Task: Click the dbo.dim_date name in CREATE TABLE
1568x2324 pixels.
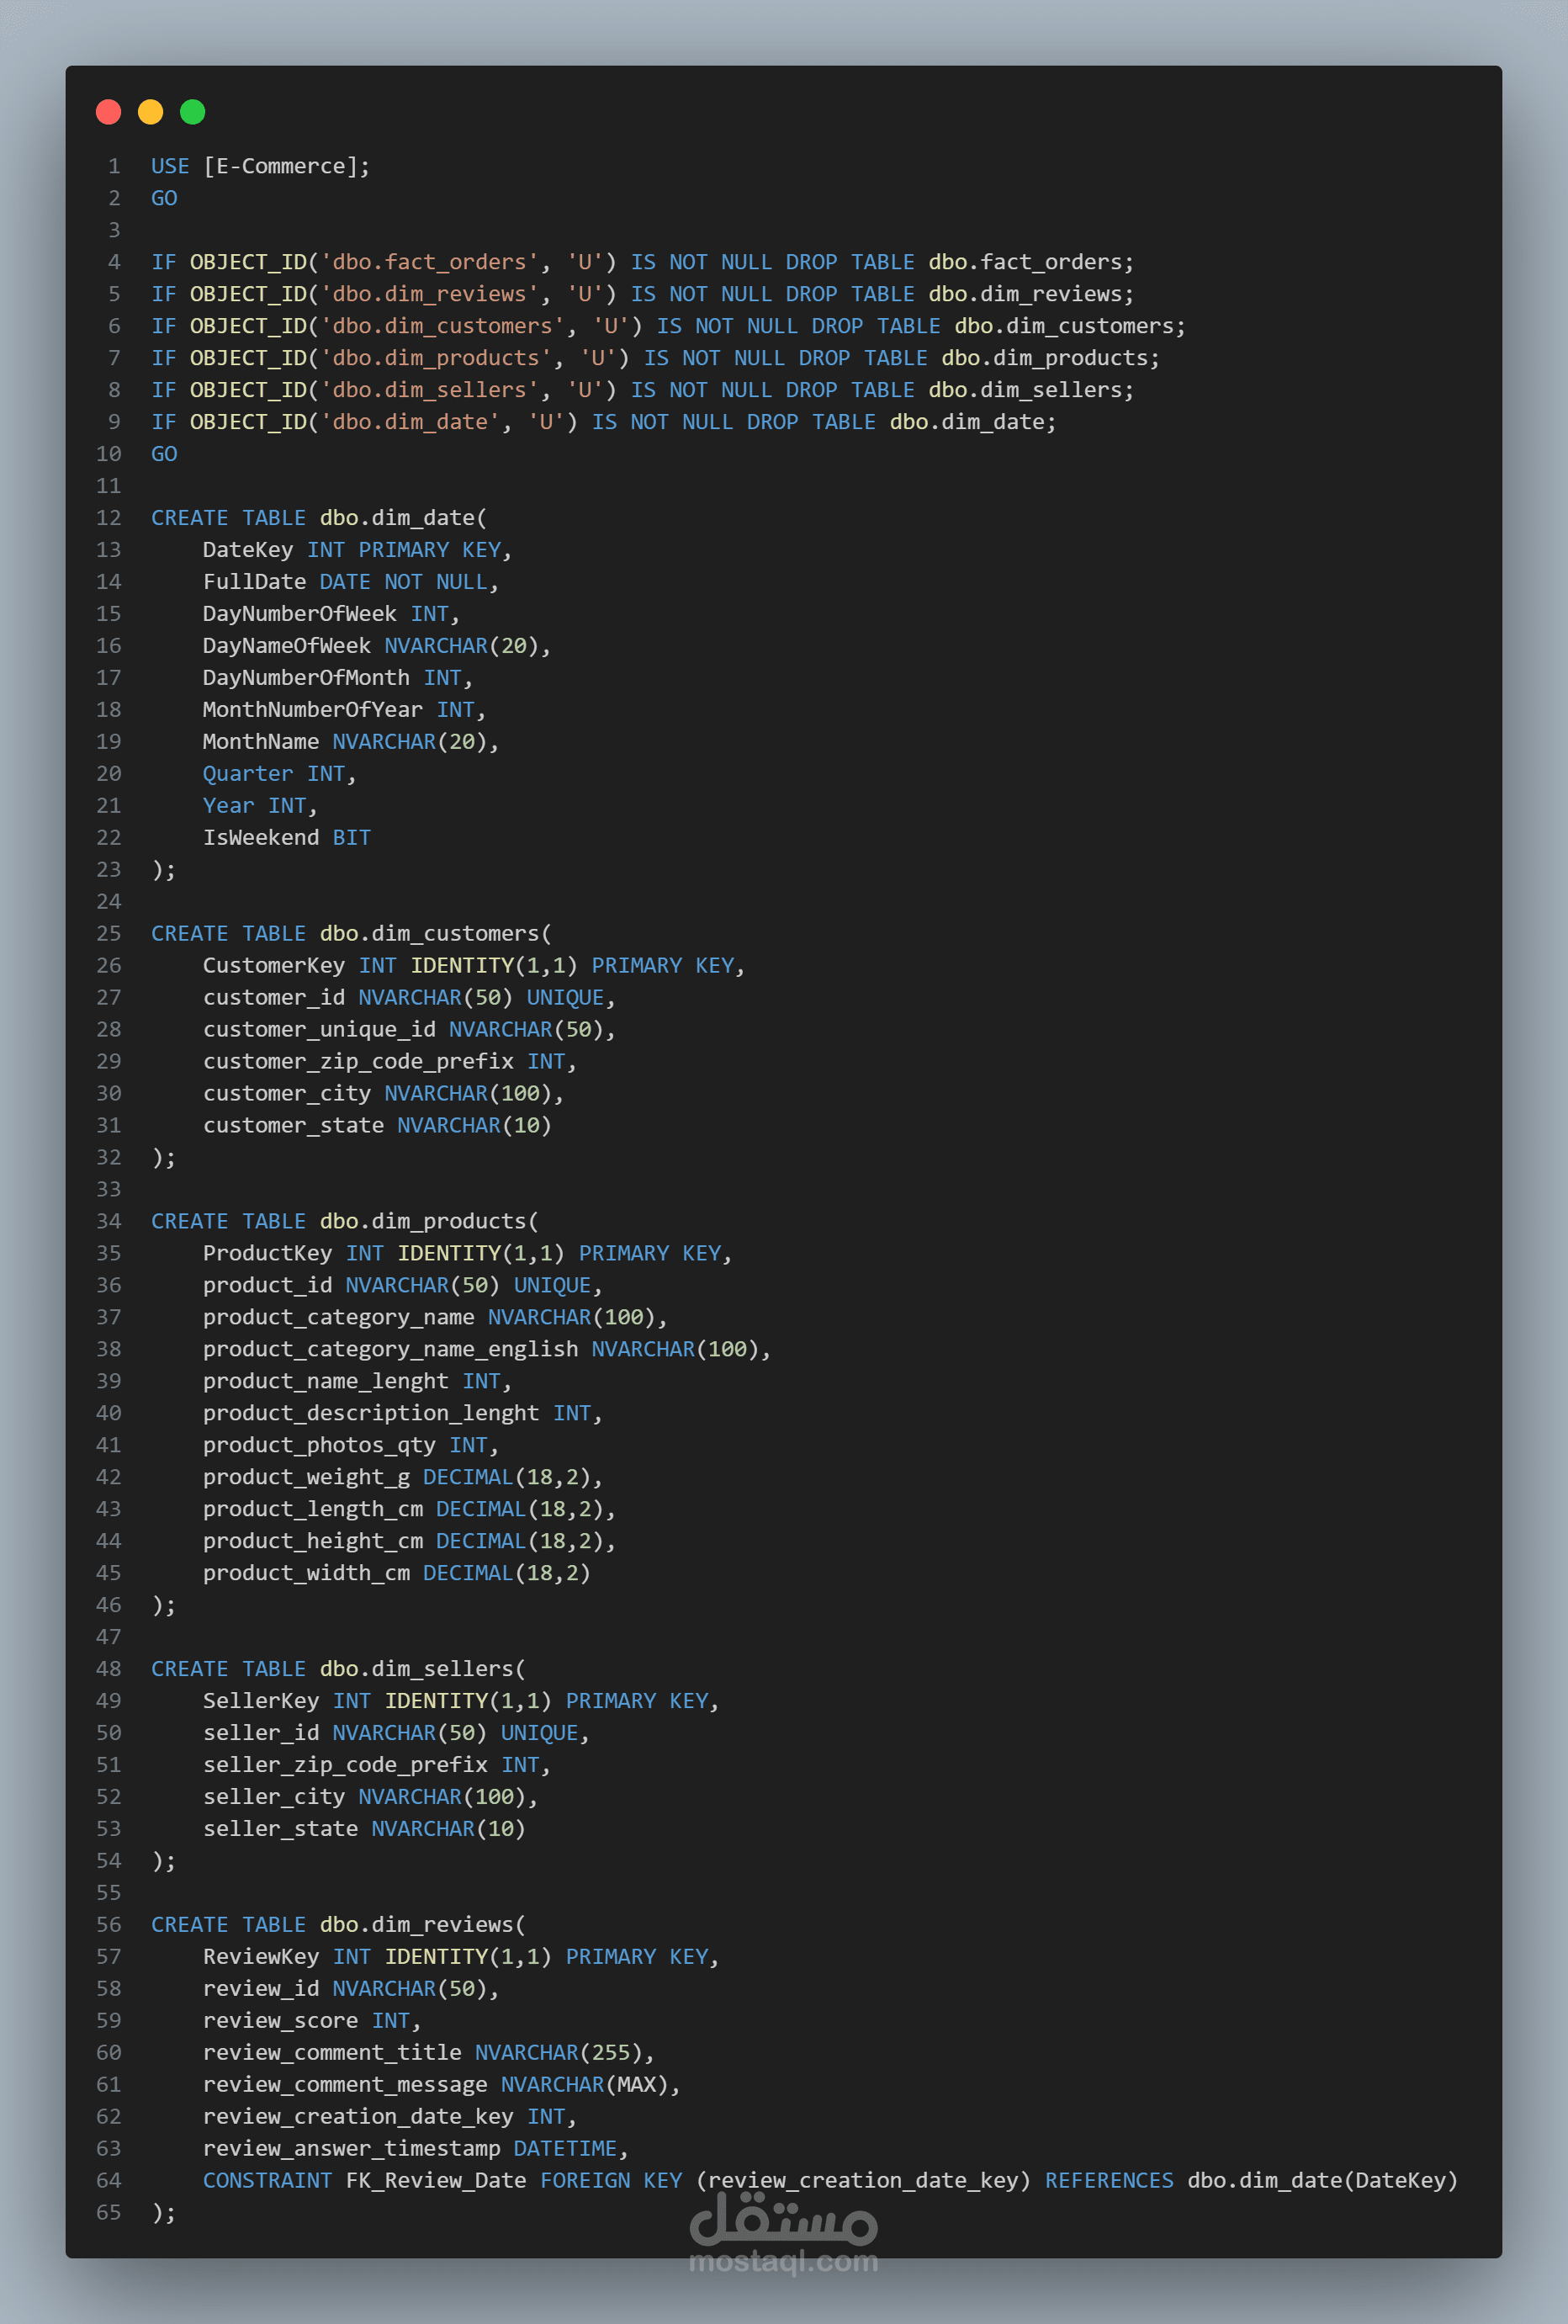Action: pos(397,518)
